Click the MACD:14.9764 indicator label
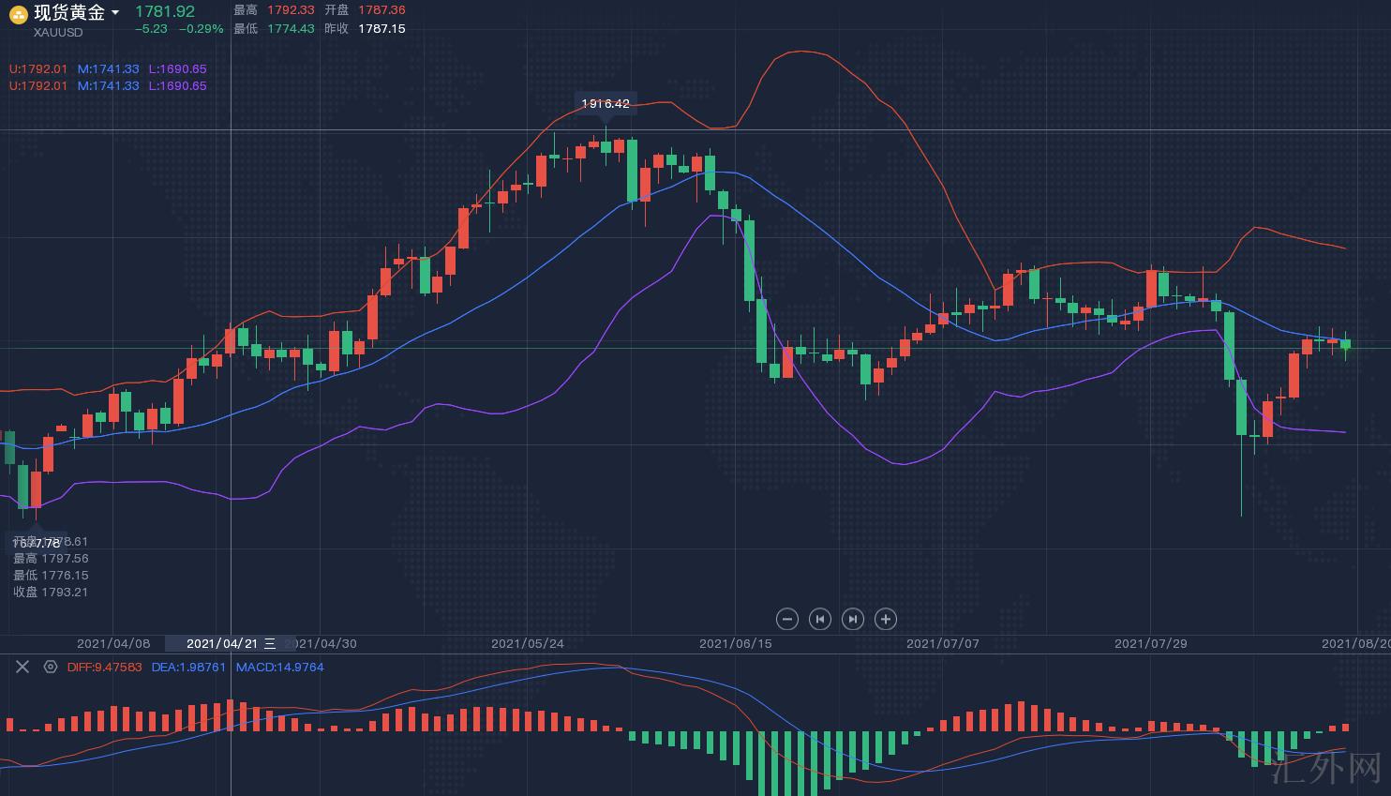1391x796 pixels. (x=279, y=667)
